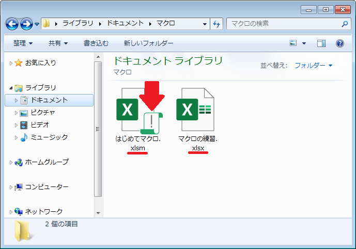This screenshot has width=356, height=249.
Task: Expand the ピクチャ tree node
Action: tap(16, 113)
